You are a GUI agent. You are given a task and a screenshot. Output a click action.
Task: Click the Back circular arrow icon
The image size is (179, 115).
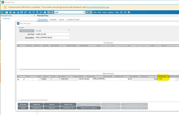pyautogui.click(x=121, y=12)
